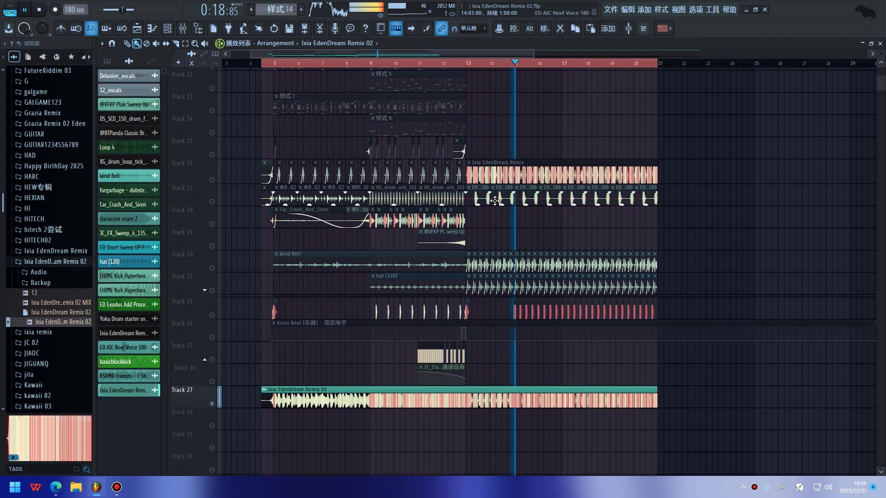The image size is (886, 498).
Task: Open the 视图 menu
Action: 678,10
